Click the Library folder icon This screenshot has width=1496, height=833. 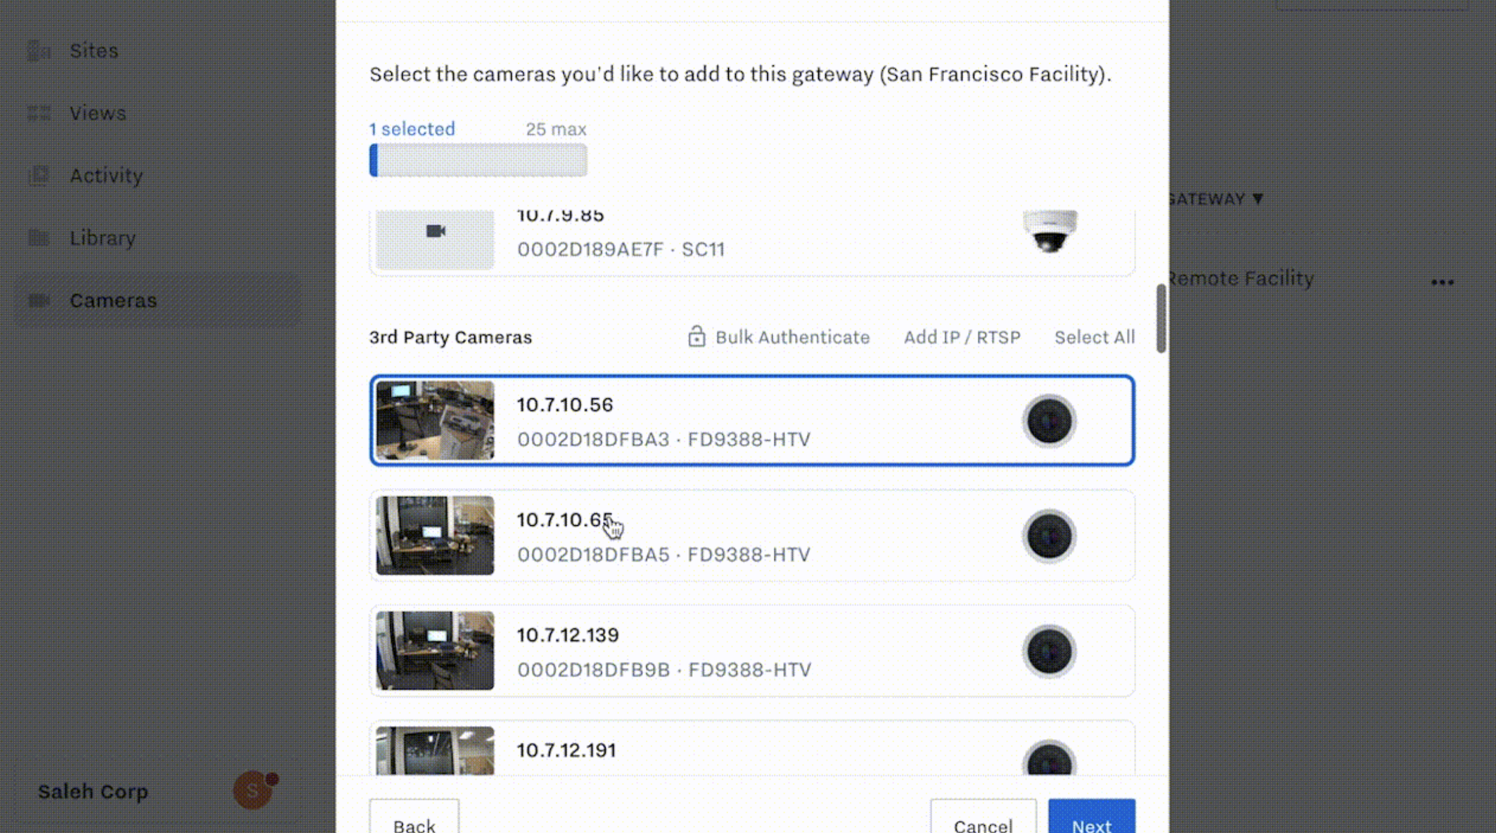point(39,238)
